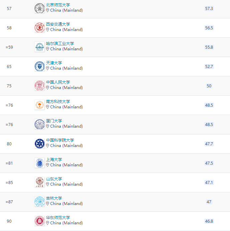Screen dimensions: 230x231
Task: Open the 华东师范大学 red tree logo
Action: 39,221
